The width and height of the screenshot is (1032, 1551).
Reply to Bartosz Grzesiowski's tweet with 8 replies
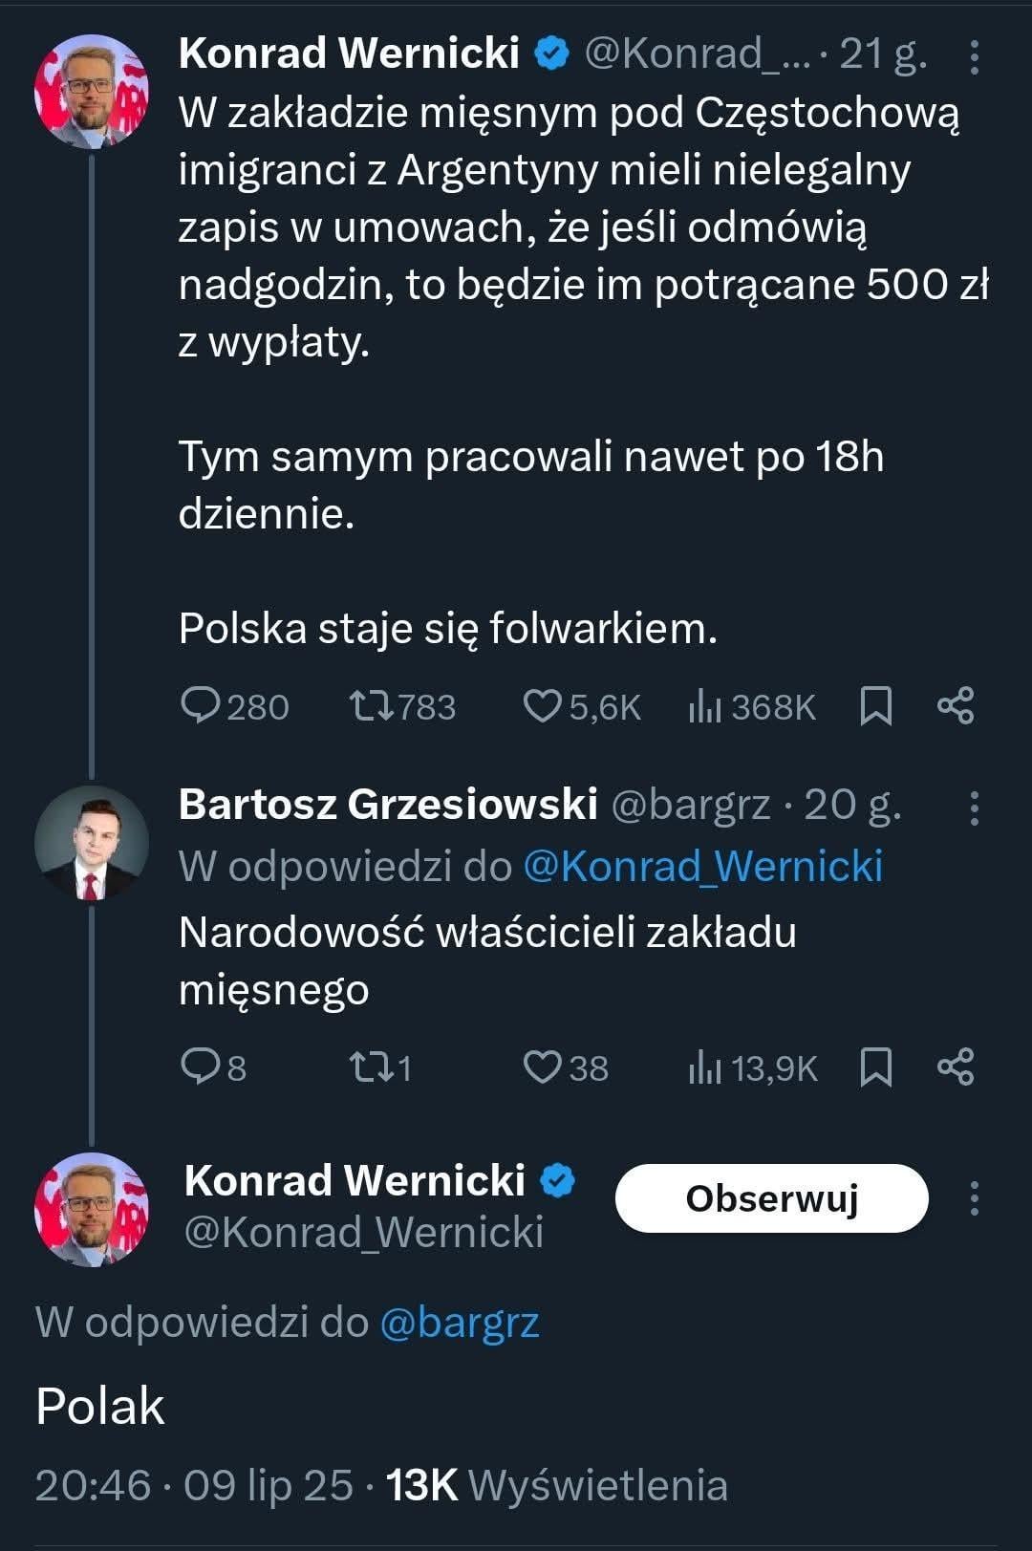[213, 1067]
